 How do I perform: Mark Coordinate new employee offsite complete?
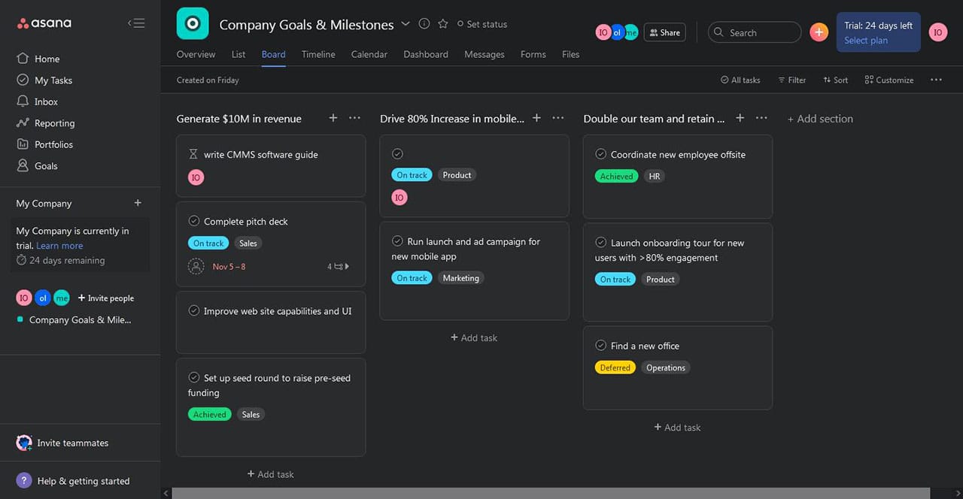[x=600, y=154]
